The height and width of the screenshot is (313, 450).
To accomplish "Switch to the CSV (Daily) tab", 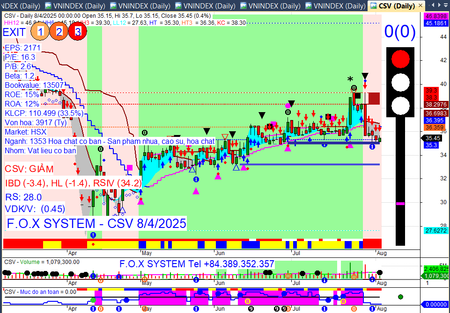I will pyautogui.click(x=396, y=6).
